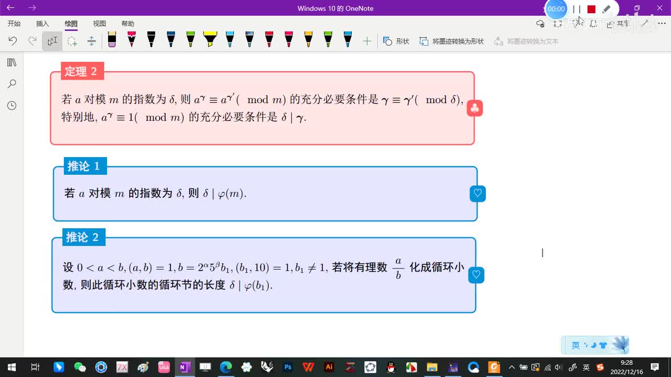Select the eraser tool

tap(112, 40)
